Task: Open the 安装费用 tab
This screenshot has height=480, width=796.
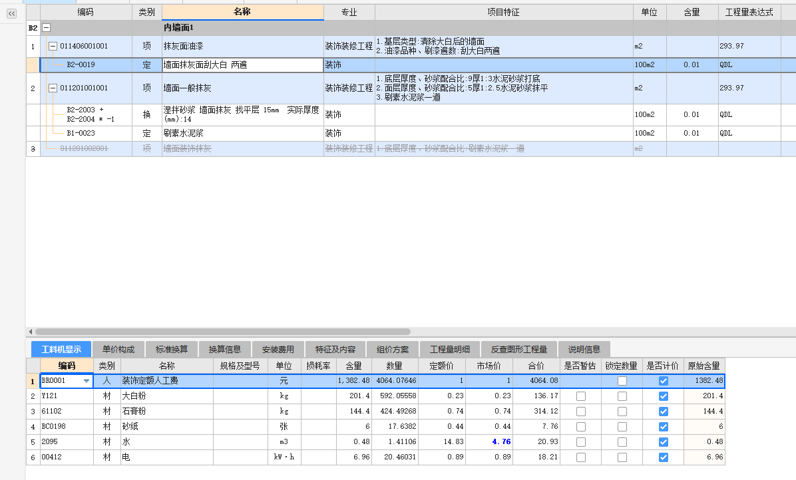Action: [x=278, y=349]
